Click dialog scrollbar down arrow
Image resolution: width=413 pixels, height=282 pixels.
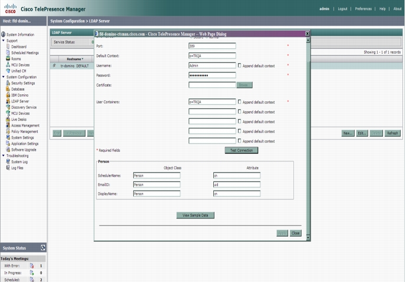308,237
